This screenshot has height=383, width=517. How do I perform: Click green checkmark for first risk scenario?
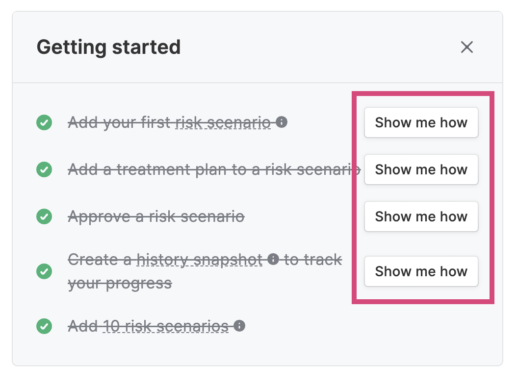tap(44, 122)
